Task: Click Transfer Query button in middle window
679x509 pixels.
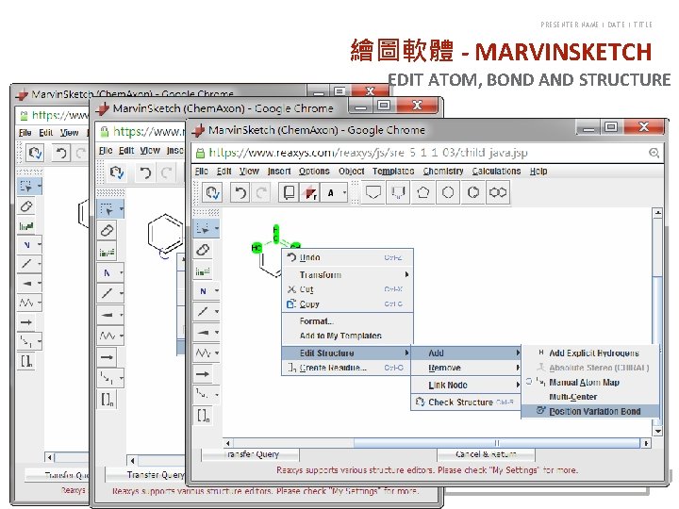Action: tap(146, 475)
